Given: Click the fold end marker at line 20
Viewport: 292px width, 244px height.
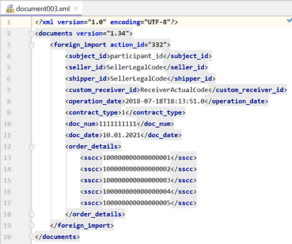Looking at the screenshot, I should click(x=32, y=237).
